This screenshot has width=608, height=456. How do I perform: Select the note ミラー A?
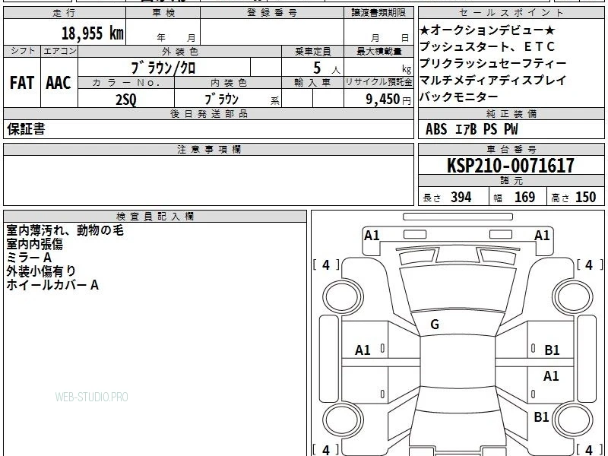(29, 258)
